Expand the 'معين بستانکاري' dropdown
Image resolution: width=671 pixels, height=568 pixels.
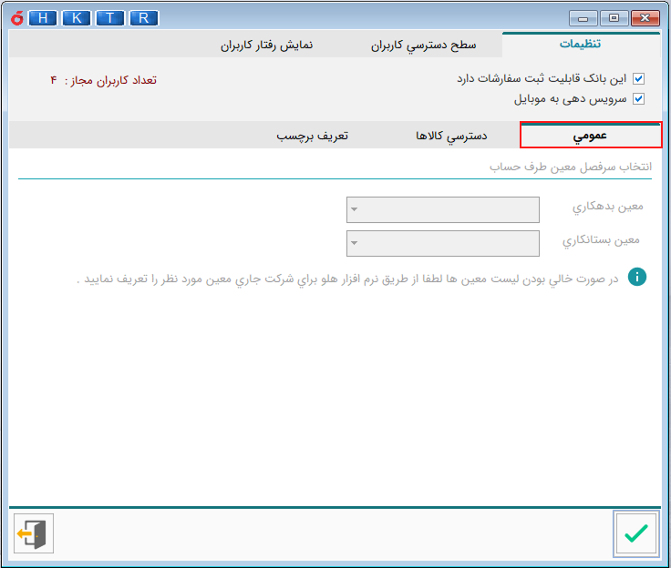[443, 243]
